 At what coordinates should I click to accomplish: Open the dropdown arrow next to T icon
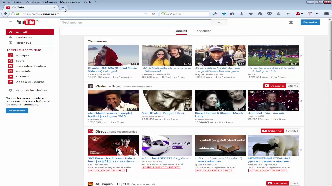point(317,14)
